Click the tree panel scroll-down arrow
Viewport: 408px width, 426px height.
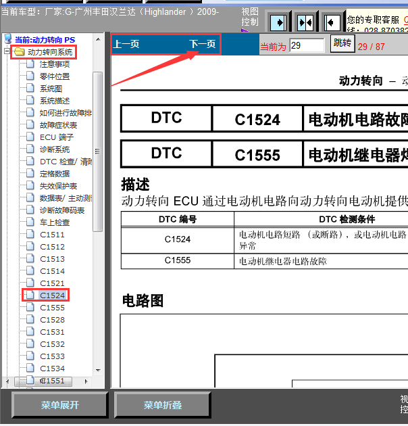pyautogui.click(x=98, y=371)
